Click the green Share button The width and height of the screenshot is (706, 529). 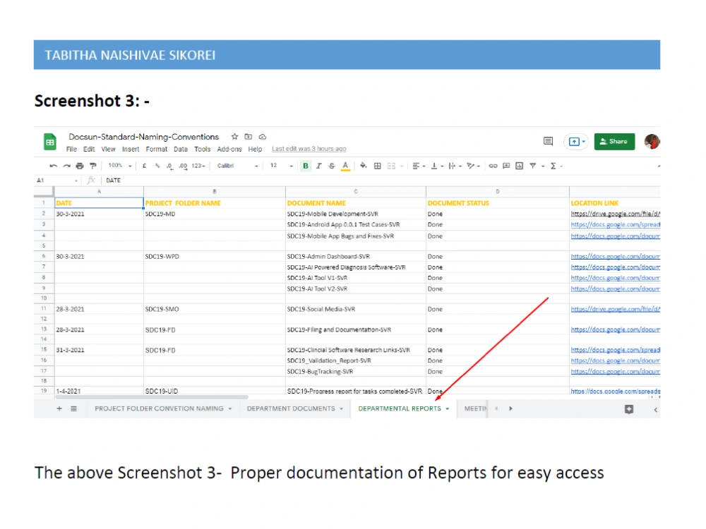[614, 142]
